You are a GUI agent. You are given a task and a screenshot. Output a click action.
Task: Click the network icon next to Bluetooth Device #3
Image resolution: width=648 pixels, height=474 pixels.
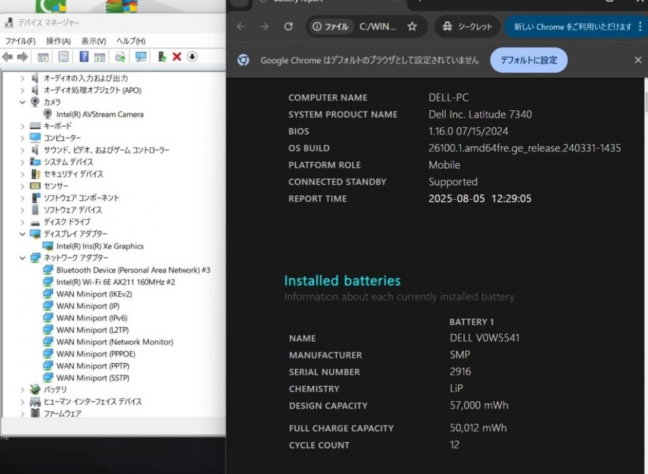pos(48,270)
